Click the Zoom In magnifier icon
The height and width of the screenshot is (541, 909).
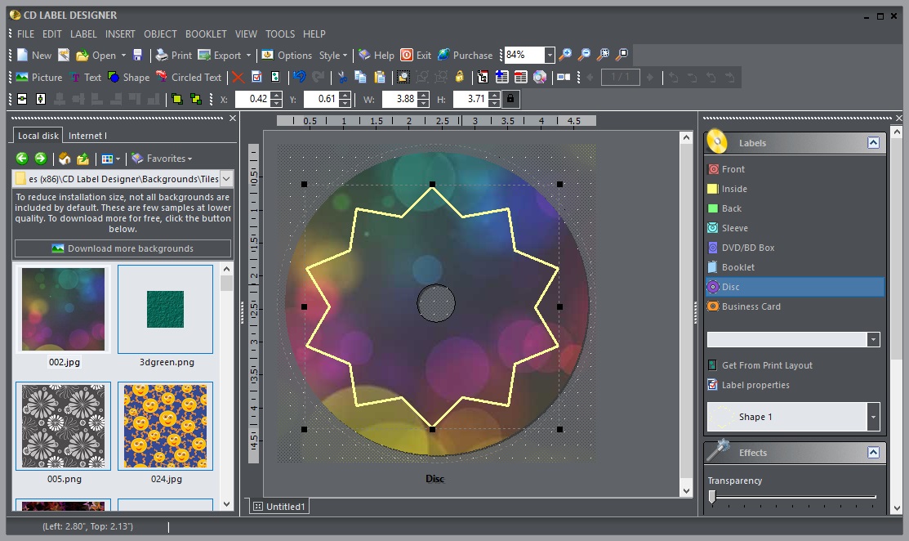coord(564,55)
